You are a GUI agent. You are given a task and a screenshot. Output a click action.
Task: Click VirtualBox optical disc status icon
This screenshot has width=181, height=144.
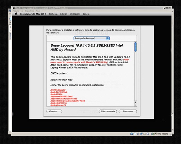point(135,134)
